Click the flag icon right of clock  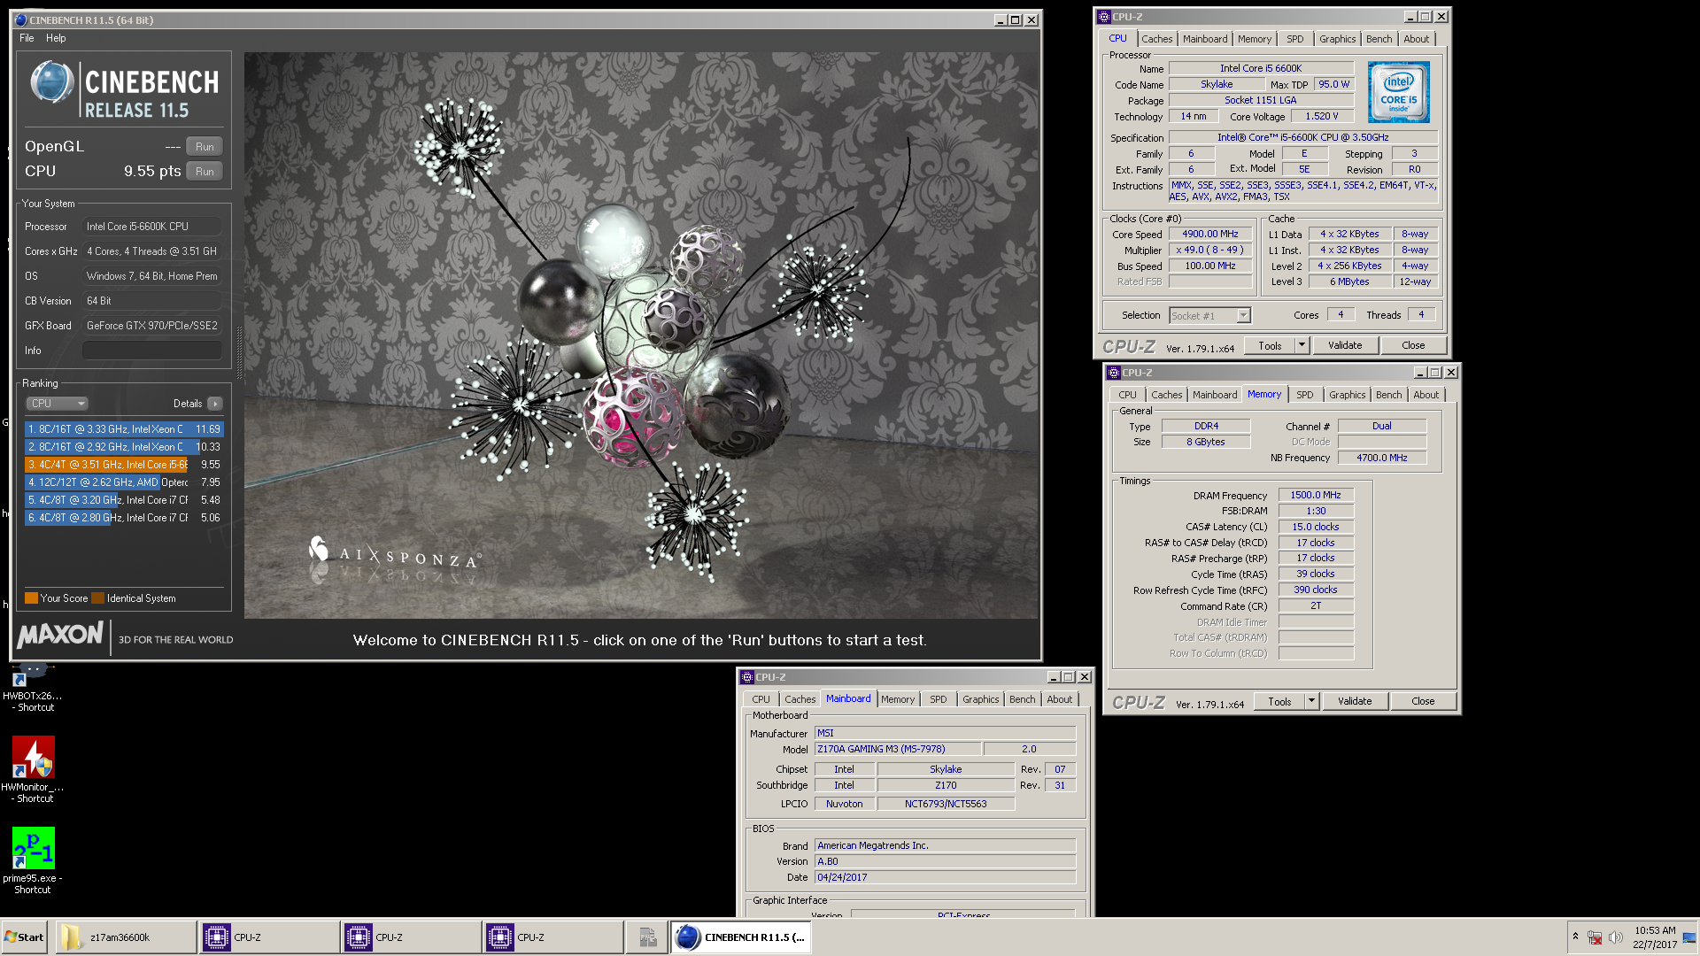point(1688,937)
